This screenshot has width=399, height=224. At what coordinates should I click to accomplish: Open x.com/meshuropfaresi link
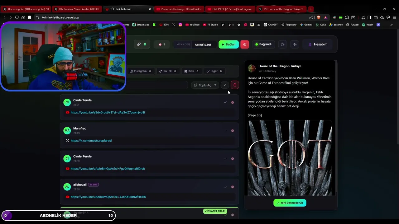point(91,141)
